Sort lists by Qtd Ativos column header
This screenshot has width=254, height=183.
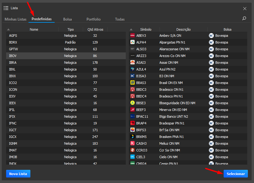pyautogui.click(x=95, y=29)
